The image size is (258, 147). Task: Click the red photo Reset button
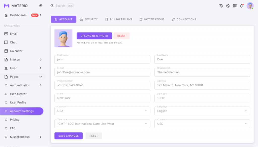pos(121,36)
